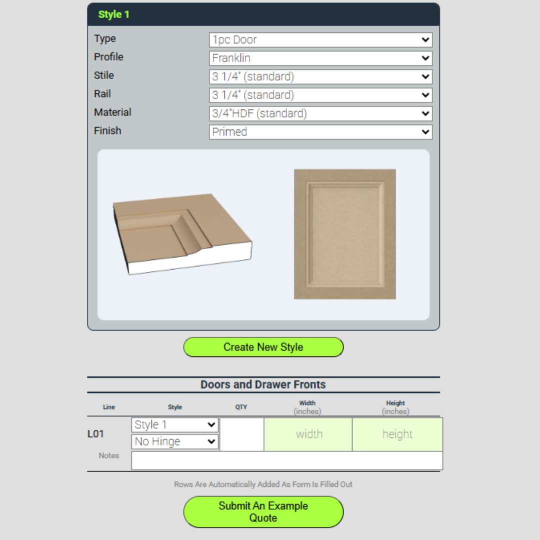Open the Type dropdown showing 1pc Door
This screenshot has height=540, width=540.
(x=320, y=39)
